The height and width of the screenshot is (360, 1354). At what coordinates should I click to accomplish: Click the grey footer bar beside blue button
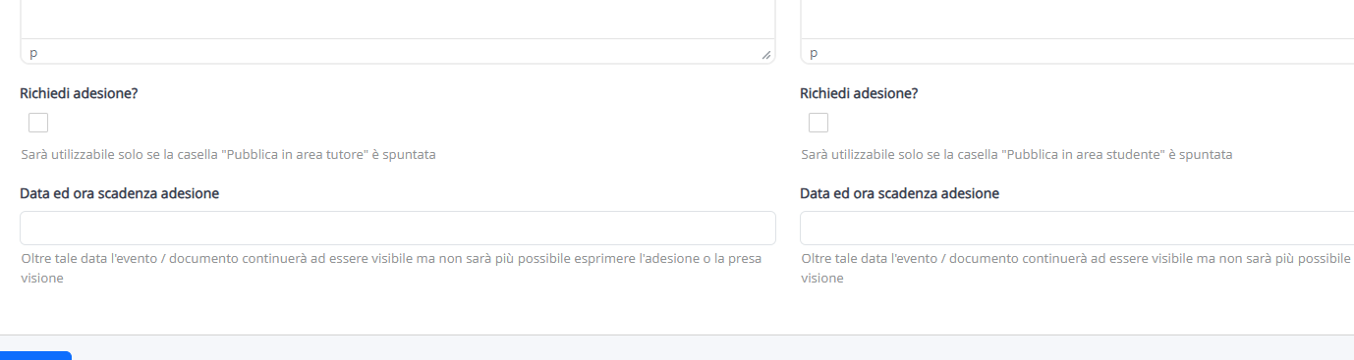[x=712, y=348]
